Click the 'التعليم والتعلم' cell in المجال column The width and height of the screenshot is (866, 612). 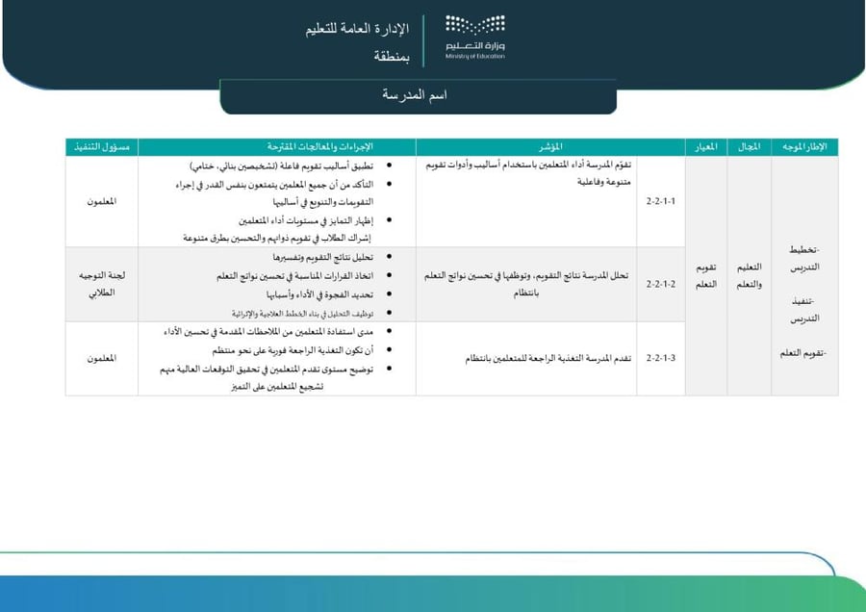point(749,275)
